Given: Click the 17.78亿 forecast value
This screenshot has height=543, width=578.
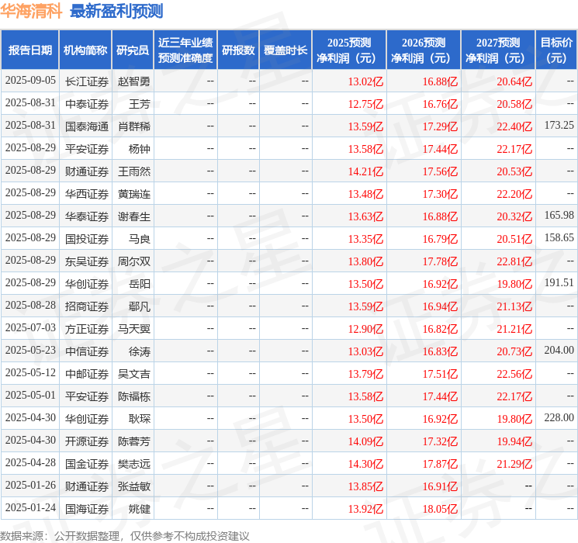Looking at the screenshot, I should [x=440, y=261].
